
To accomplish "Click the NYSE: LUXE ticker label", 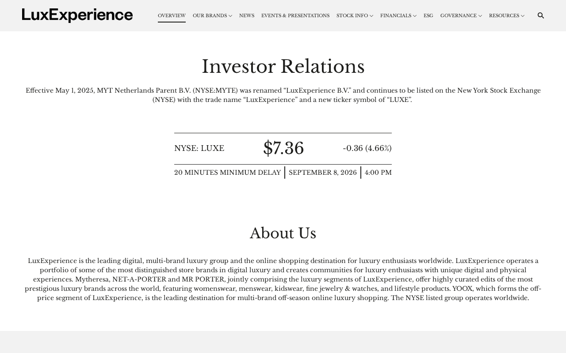I will pyautogui.click(x=199, y=148).
